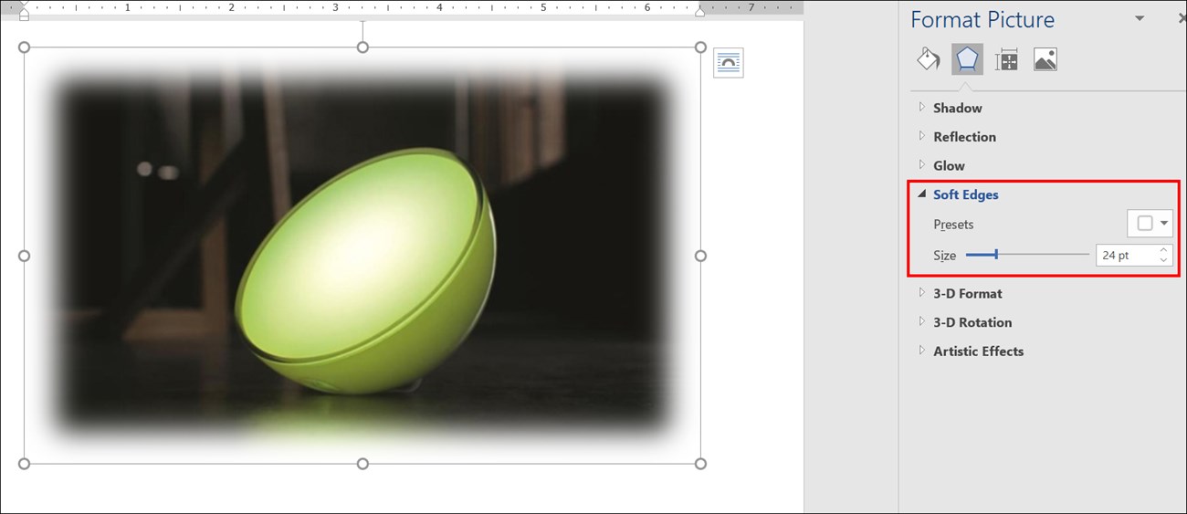The image size is (1187, 514).
Task: Open the Format Picture pane options arrow
Action: tap(1139, 19)
